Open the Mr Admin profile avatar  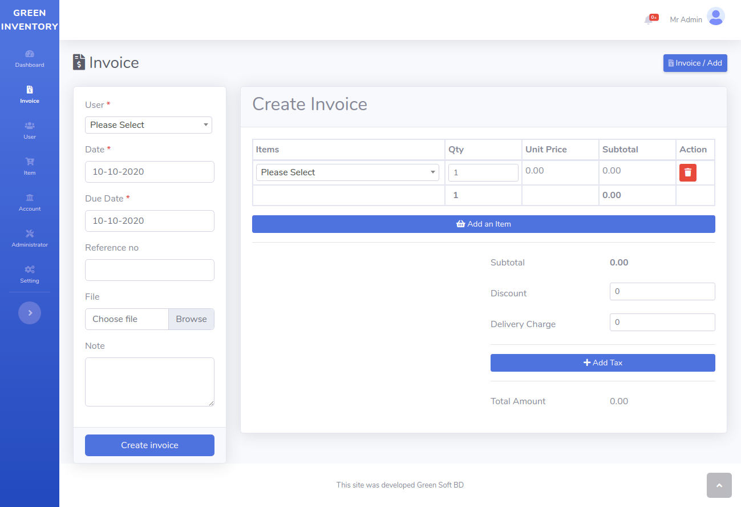pyautogui.click(x=715, y=17)
